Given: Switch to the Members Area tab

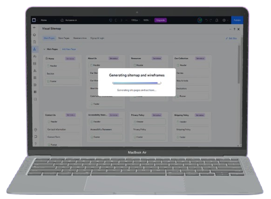Looking at the screenshot, I should pos(80,38).
